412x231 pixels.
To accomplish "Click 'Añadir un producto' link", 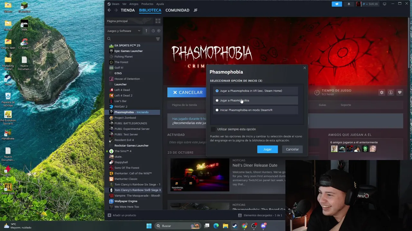I will click(x=122, y=215).
